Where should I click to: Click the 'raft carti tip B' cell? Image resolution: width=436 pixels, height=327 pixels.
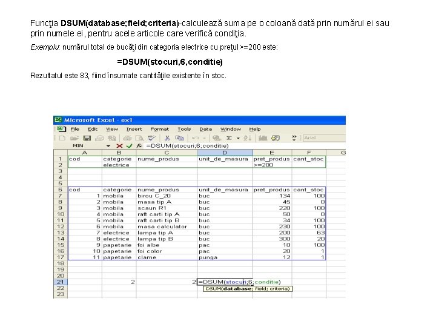pyautogui.click(x=167, y=220)
